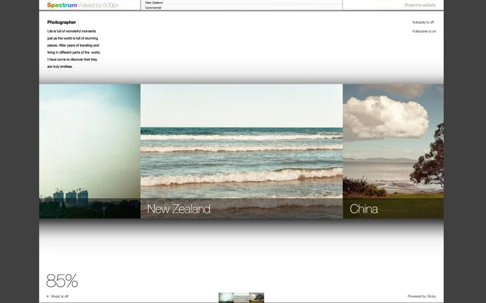Click the Spectrum logo in the header
486x303 pixels.
tap(62, 5)
